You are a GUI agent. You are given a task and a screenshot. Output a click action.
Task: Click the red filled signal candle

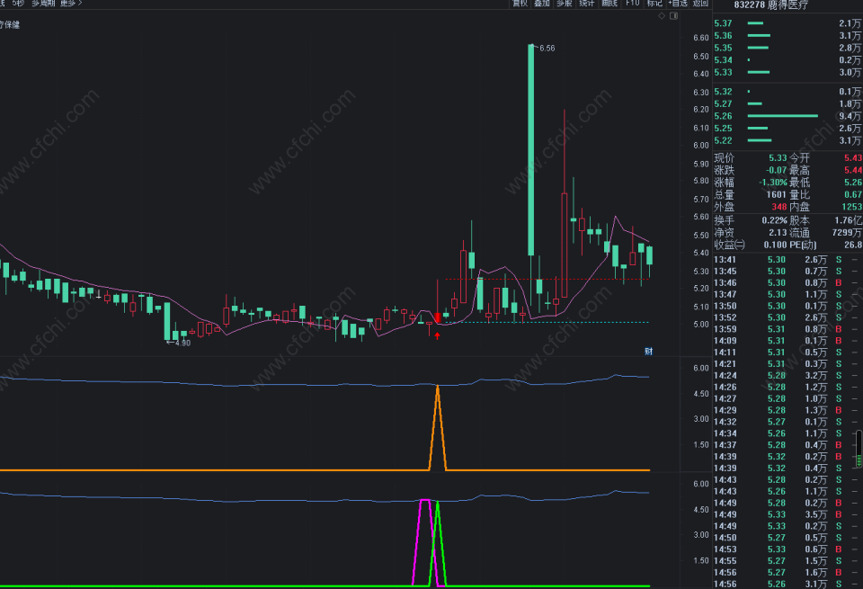[x=438, y=317]
